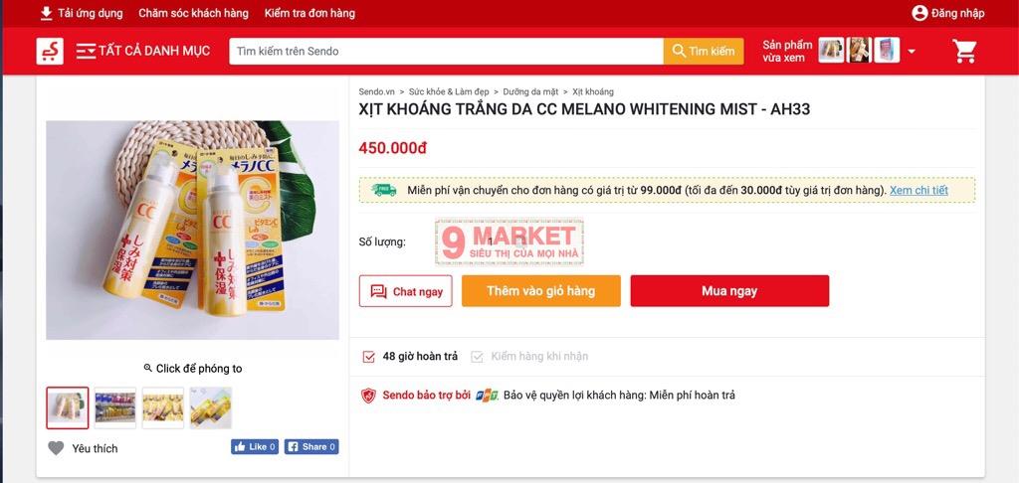The height and width of the screenshot is (483, 1019).
Task: Click the Đăng nhập user icon
Action: point(919,13)
